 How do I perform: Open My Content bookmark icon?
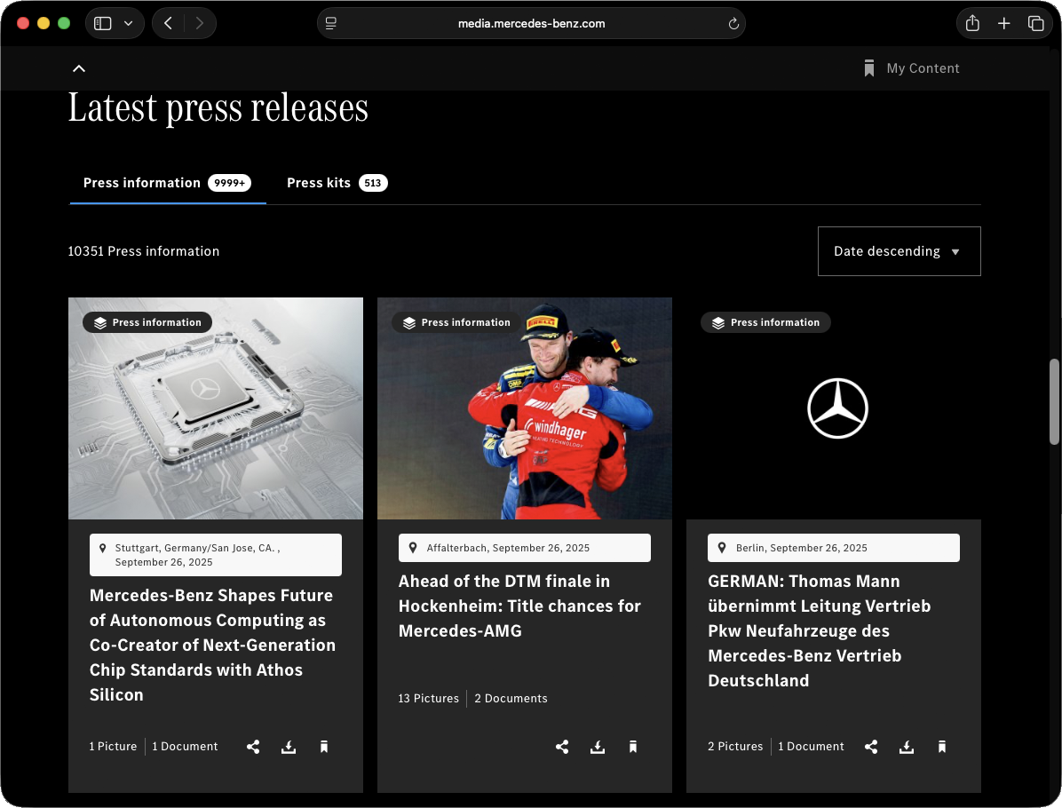(869, 68)
